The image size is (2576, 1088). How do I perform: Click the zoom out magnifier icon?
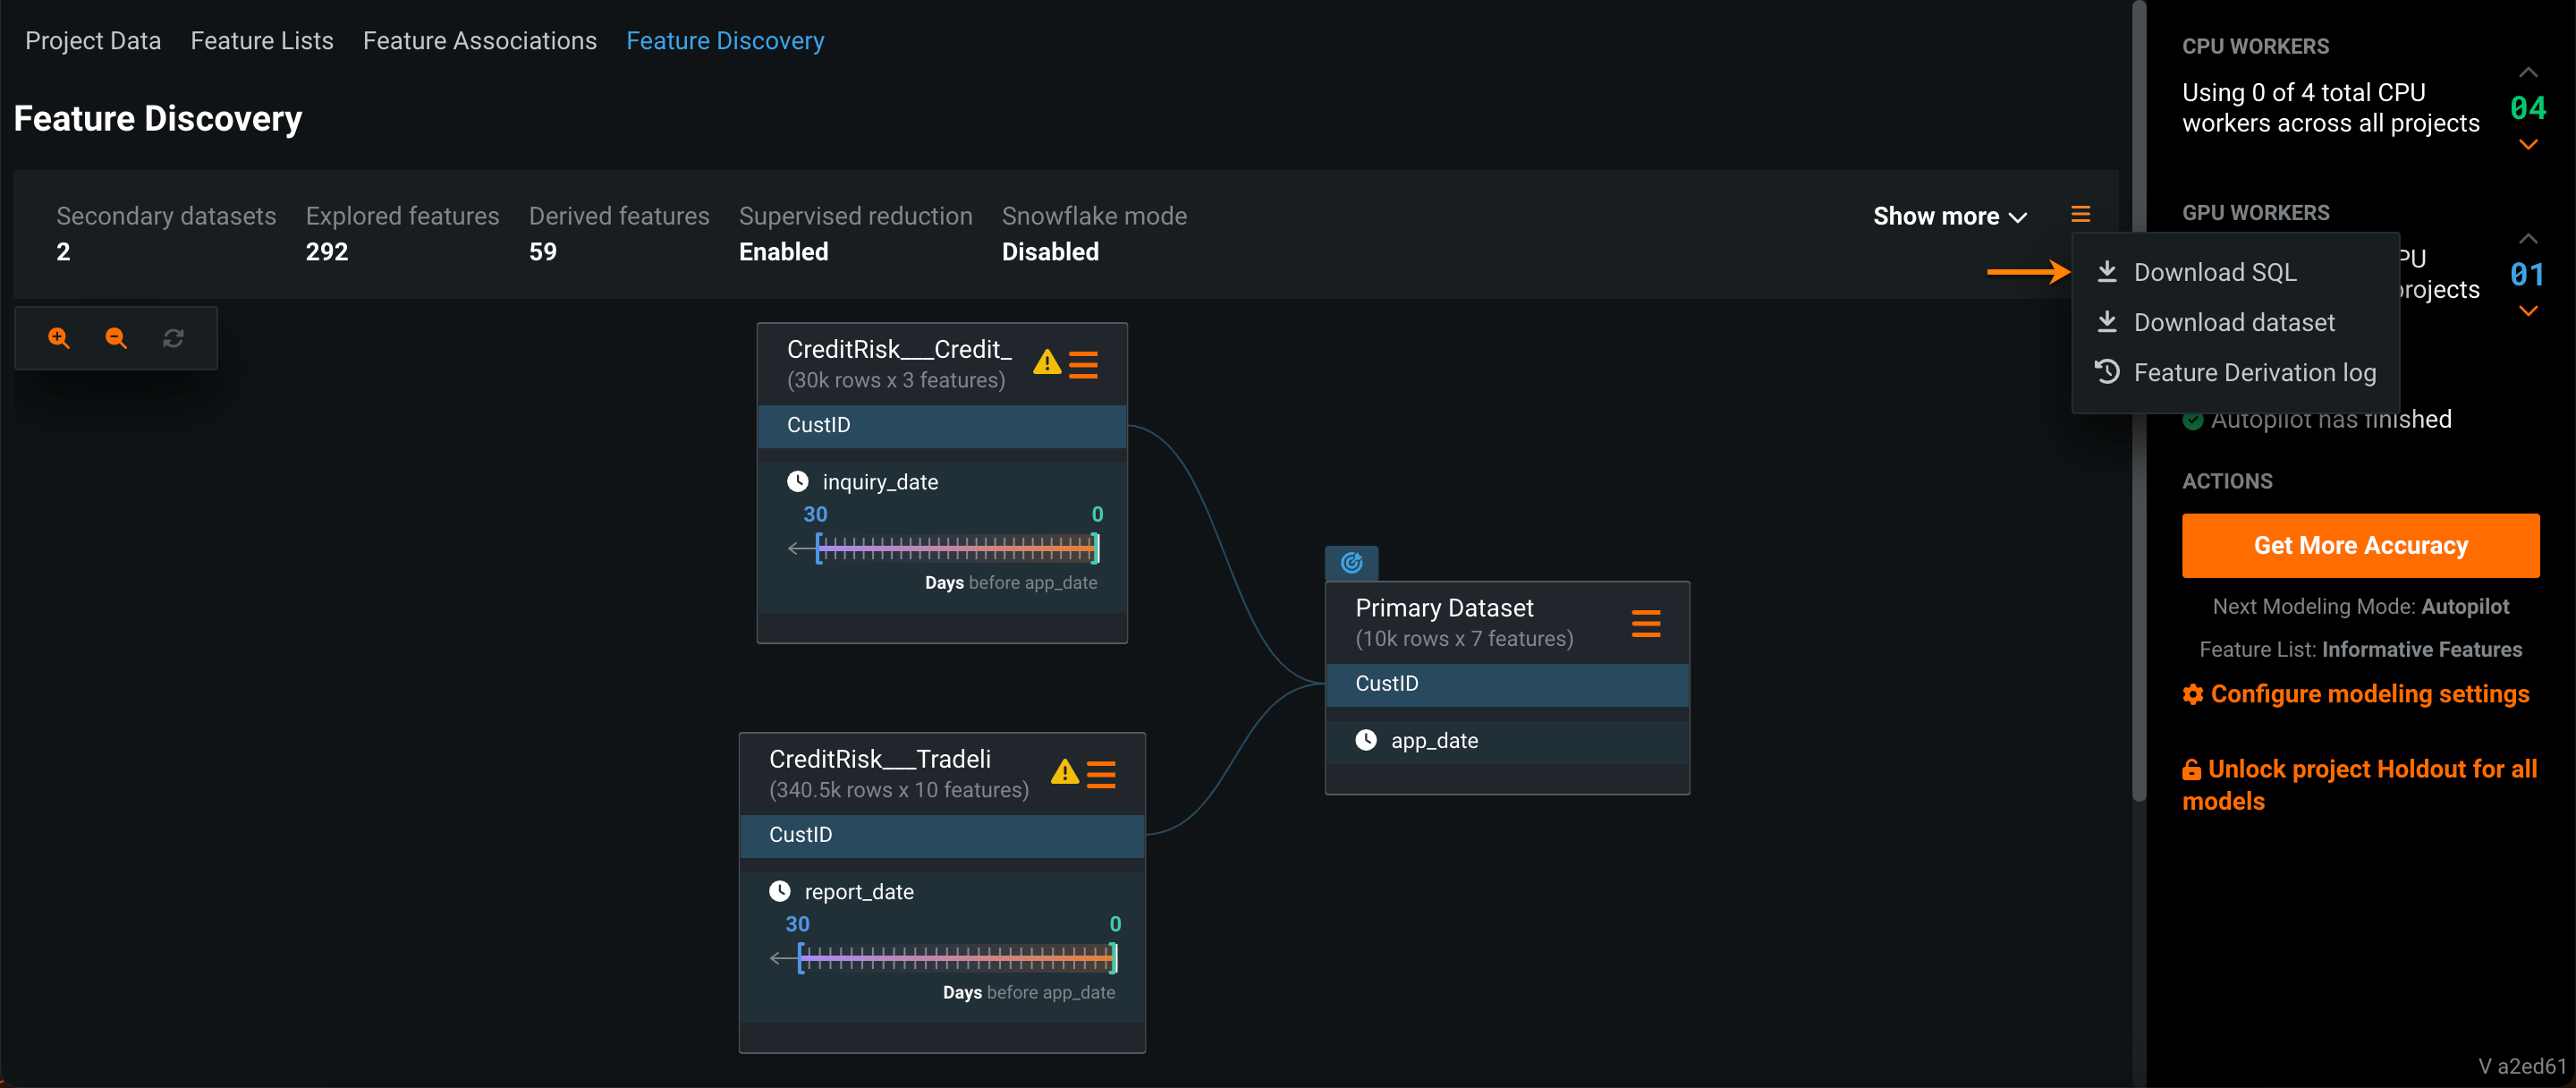[116, 338]
